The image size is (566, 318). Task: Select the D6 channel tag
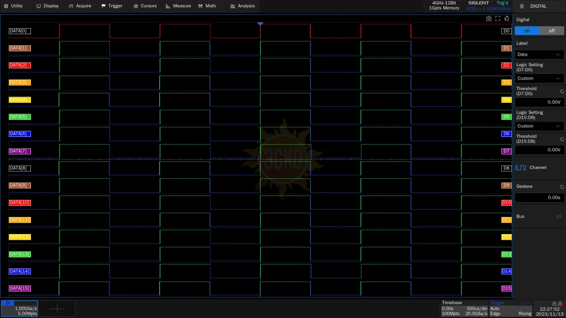click(x=506, y=134)
